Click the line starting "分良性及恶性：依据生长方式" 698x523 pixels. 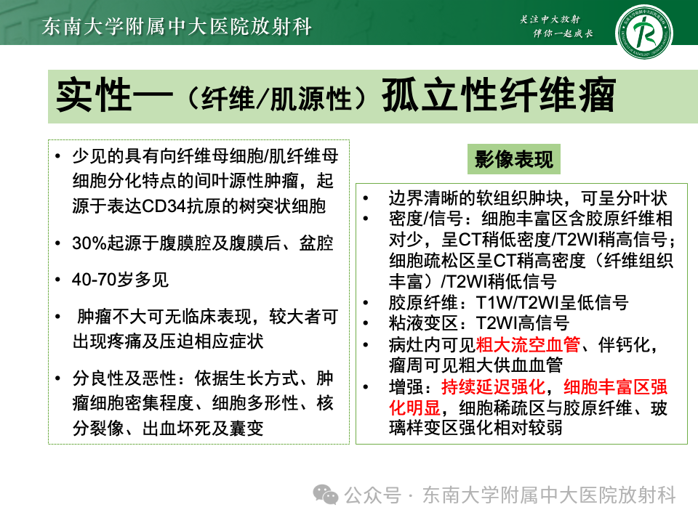203,378
